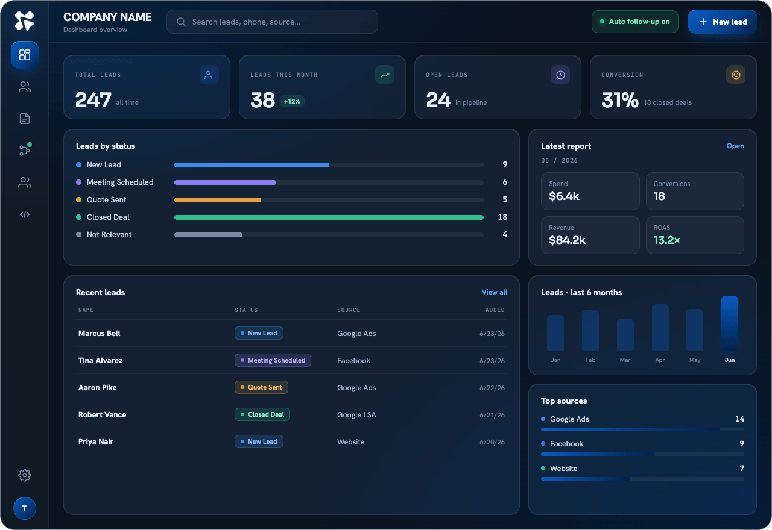Open the latest report link
Screen dimensions: 772x530
coord(735,146)
